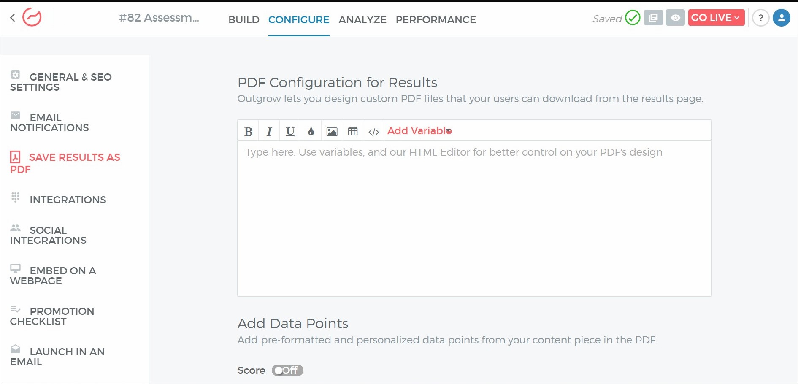This screenshot has height=384, width=798.
Task: Expand the Add Variable dropdown
Action: tap(419, 131)
